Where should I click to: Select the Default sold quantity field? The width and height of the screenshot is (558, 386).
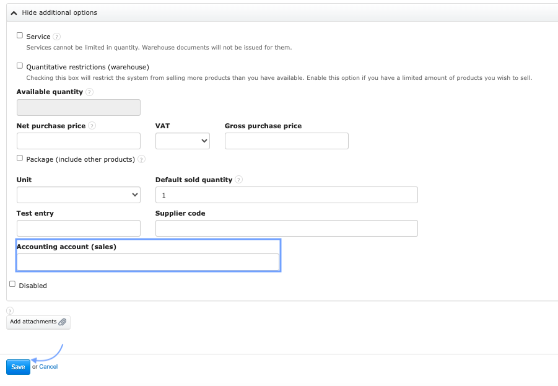point(286,195)
